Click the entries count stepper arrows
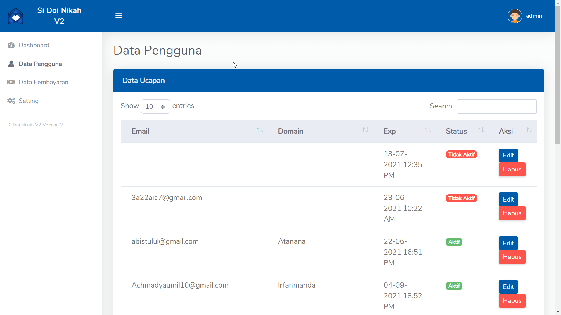Image resolution: width=561 pixels, height=315 pixels. pyautogui.click(x=163, y=106)
